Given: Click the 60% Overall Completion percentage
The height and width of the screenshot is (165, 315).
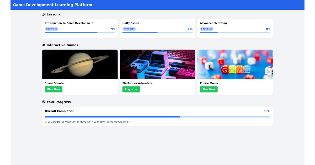Looking at the screenshot, I should (267, 111).
